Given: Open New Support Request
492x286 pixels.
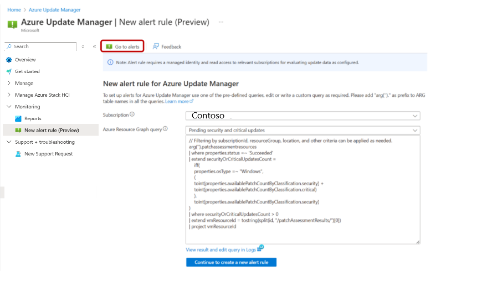Looking at the screenshot, I should pyautogui.click(x=48, y=154).
